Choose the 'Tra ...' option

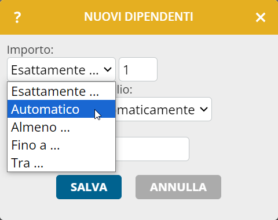[61, 163]
